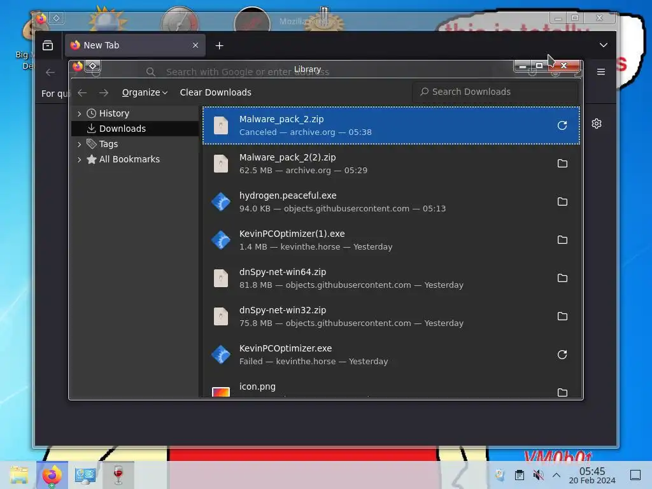This screenshot has height=489, width=652.
Task: Select the Malware_pack_2(2).zip entry
Action: 391,164
